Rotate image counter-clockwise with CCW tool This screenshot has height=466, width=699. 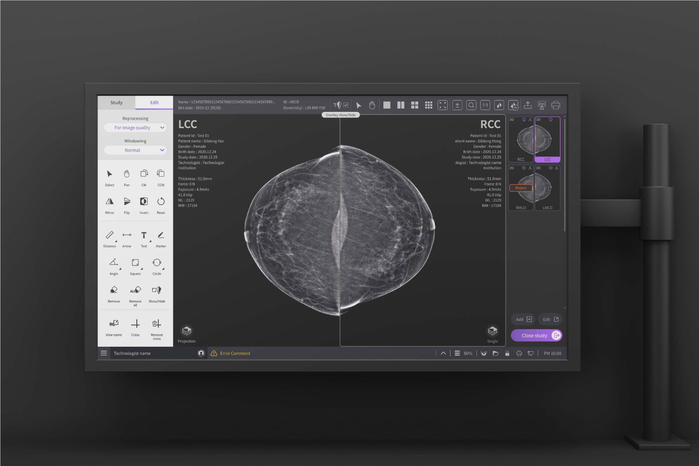coord(161,178)
